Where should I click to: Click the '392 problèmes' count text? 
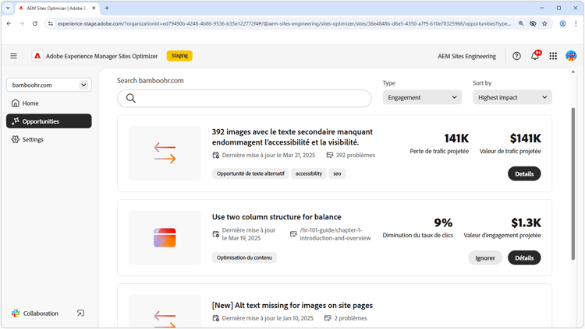point(355,156)
